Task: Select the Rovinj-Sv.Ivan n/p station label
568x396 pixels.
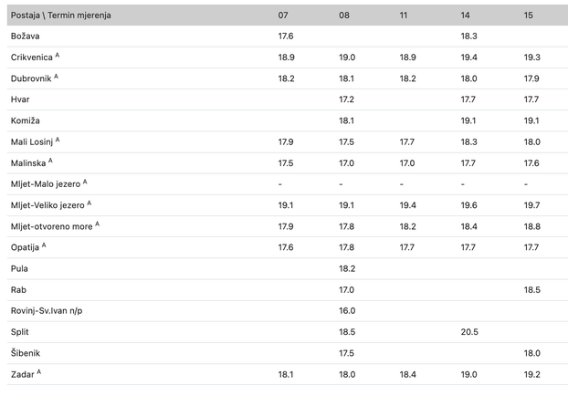Action: click(45, 310)
